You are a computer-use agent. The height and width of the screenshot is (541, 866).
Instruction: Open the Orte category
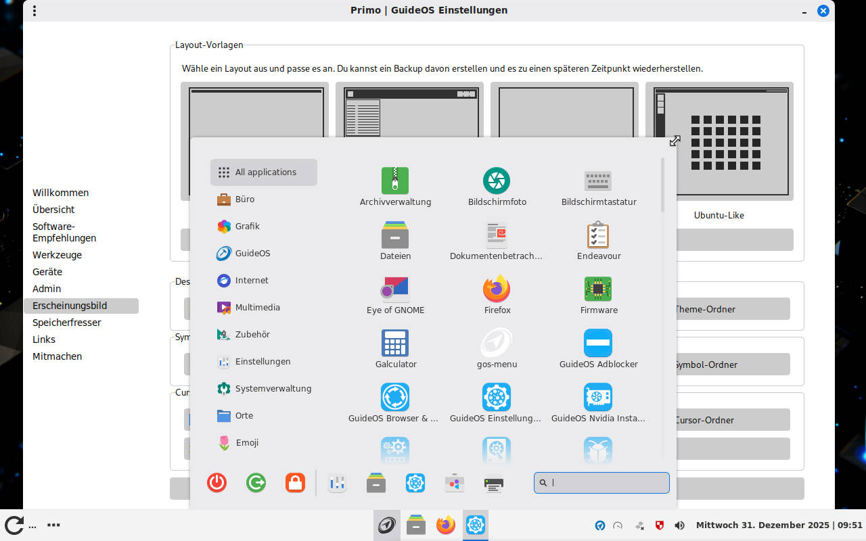(264, 416)
